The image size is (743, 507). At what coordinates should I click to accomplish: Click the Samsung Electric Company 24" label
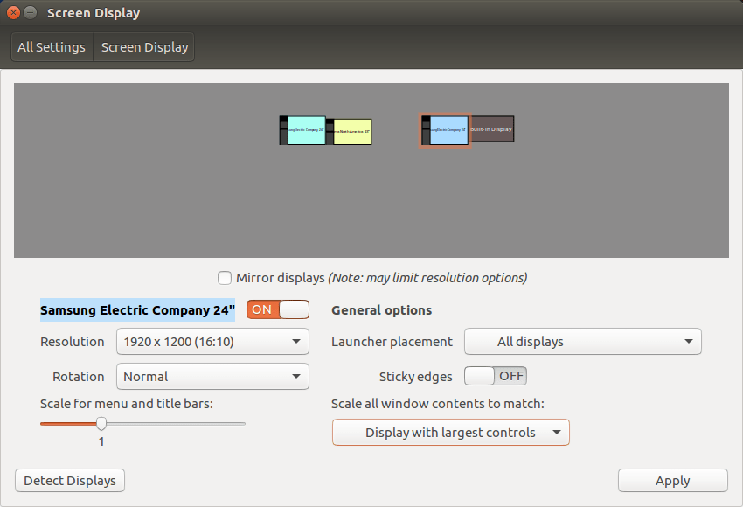[137, 309]
